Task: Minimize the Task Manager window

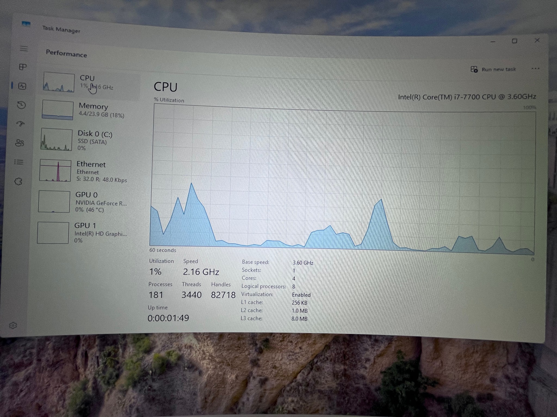Action: pyautogui.click(x=493, y=42)
